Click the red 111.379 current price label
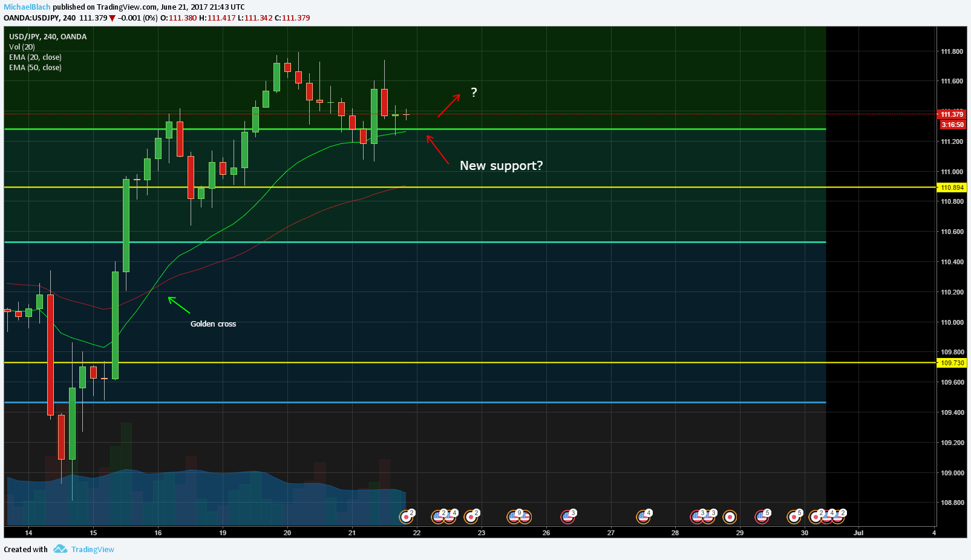The height and width of the screenshot is (560, 971). pos(952,114)
